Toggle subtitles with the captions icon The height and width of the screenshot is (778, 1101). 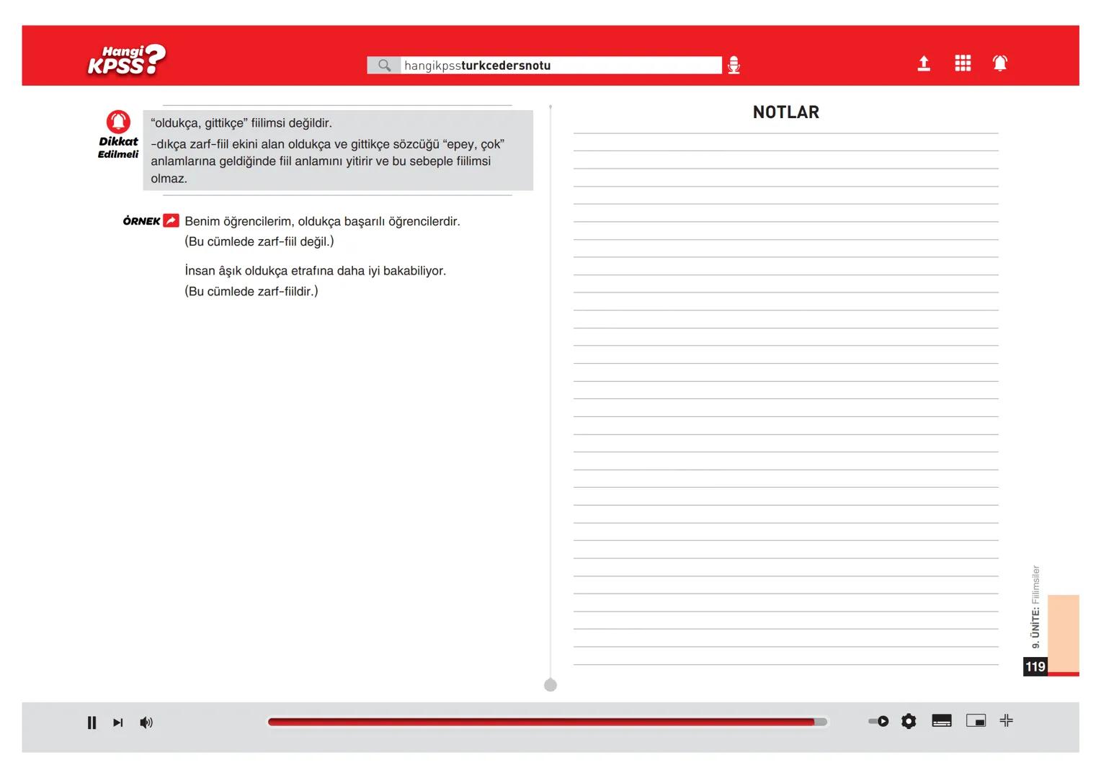coord(942,721)
